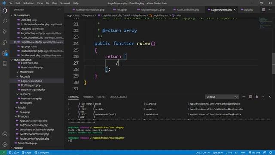The image size is (275, 155).
Task: Open editor more actions ellipsis
Action: click(x=270, y=9)
